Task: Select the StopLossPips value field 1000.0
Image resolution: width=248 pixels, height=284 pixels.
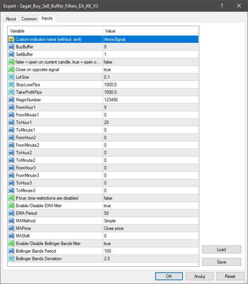Action: click(151, 85)
